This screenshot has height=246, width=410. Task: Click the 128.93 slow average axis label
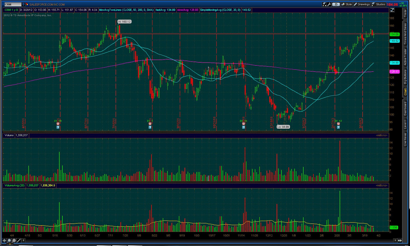tap(394, 72)
